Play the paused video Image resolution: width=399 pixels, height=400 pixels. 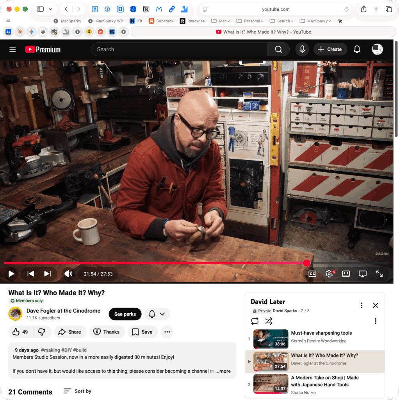pyautogui.click(x=11, y=274)
